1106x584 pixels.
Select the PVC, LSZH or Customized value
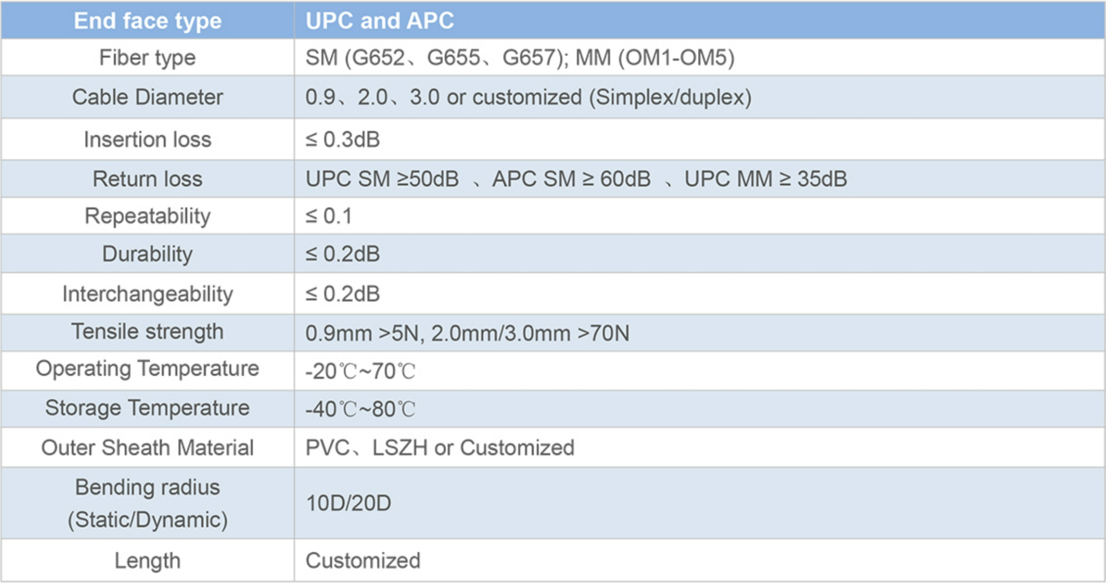click(440, 448)
